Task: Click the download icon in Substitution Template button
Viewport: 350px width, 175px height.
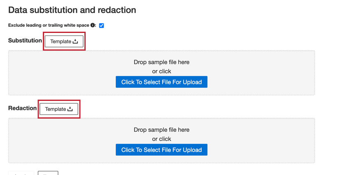Action: click(x=75, y=42)
